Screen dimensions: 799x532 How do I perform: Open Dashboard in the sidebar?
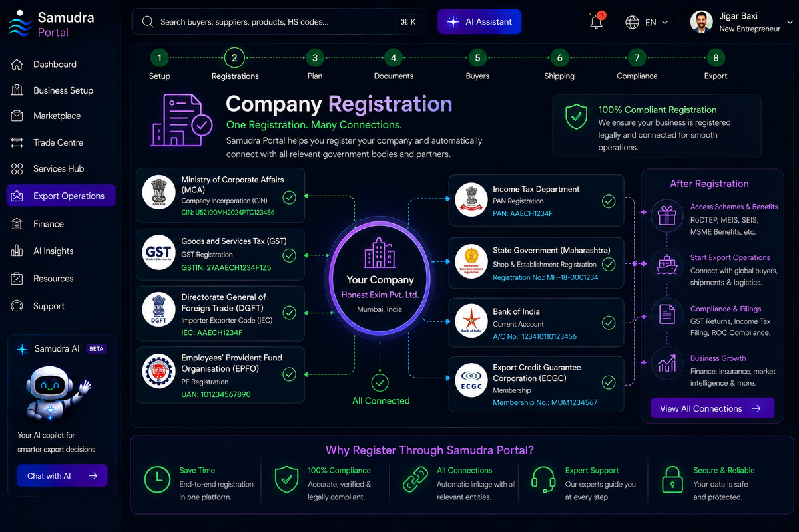tap(55, 65)
